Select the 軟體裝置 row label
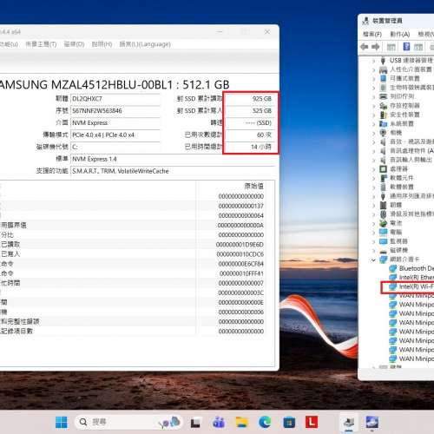The image size is (434, 434). click(x=402, y=187)
